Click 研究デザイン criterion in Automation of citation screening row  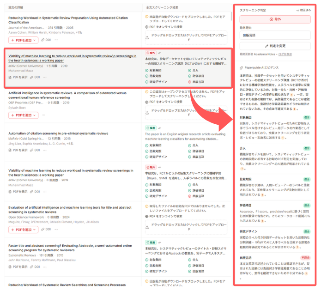156,157
